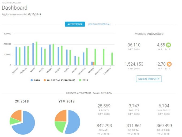
Task: Click the 25.569 Privati Ott 2018 value
Action: pyautogui.click(x=104, y=106)
